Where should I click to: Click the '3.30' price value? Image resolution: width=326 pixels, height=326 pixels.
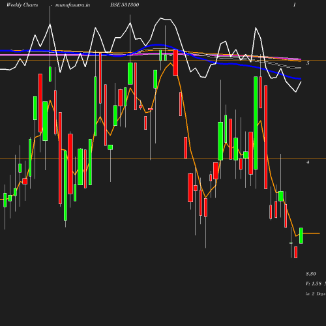click(311, 274)
